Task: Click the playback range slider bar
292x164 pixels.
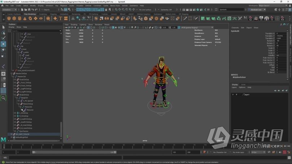Action: pos(74,152)
